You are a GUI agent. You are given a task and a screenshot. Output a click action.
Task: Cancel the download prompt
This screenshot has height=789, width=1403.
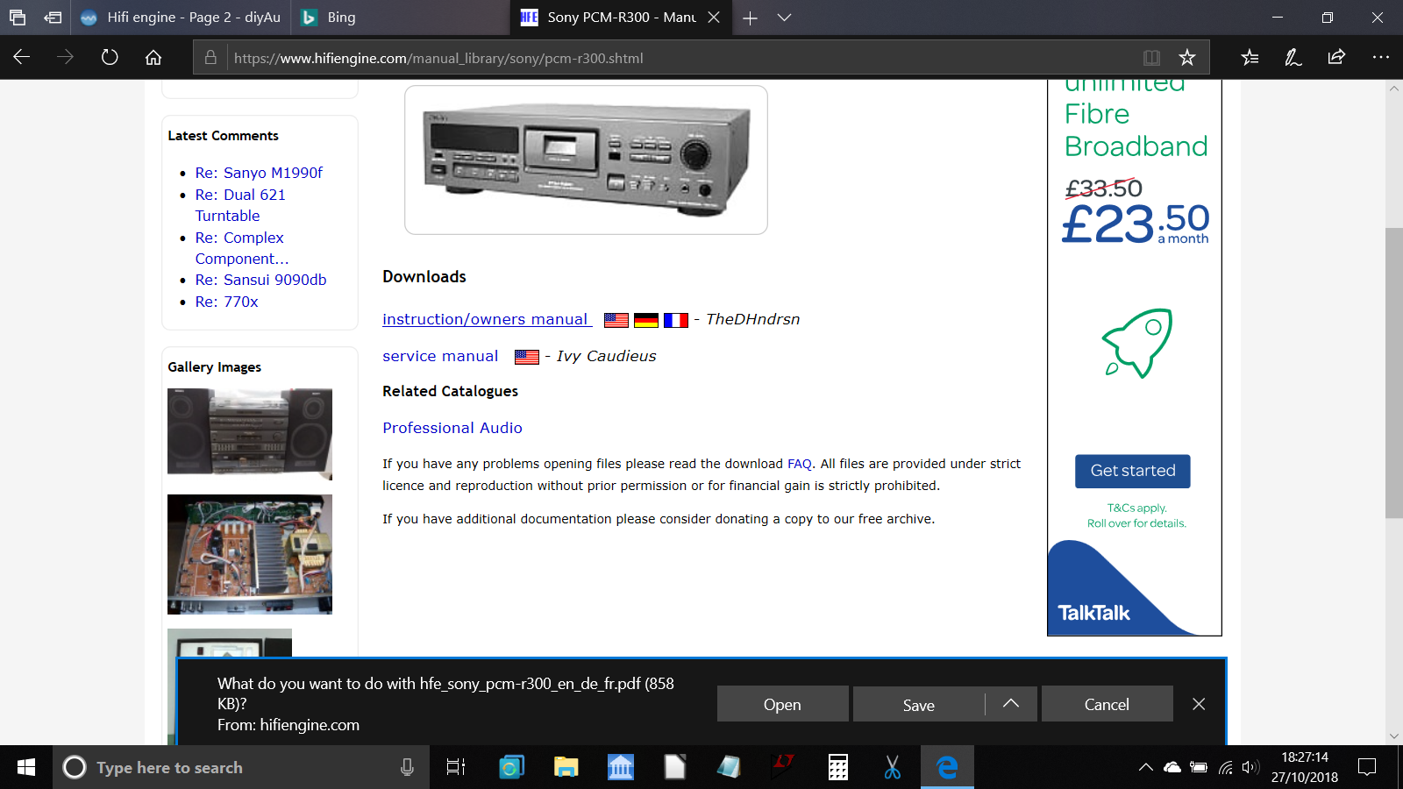pyautogui.click(x=1107, y=704)
